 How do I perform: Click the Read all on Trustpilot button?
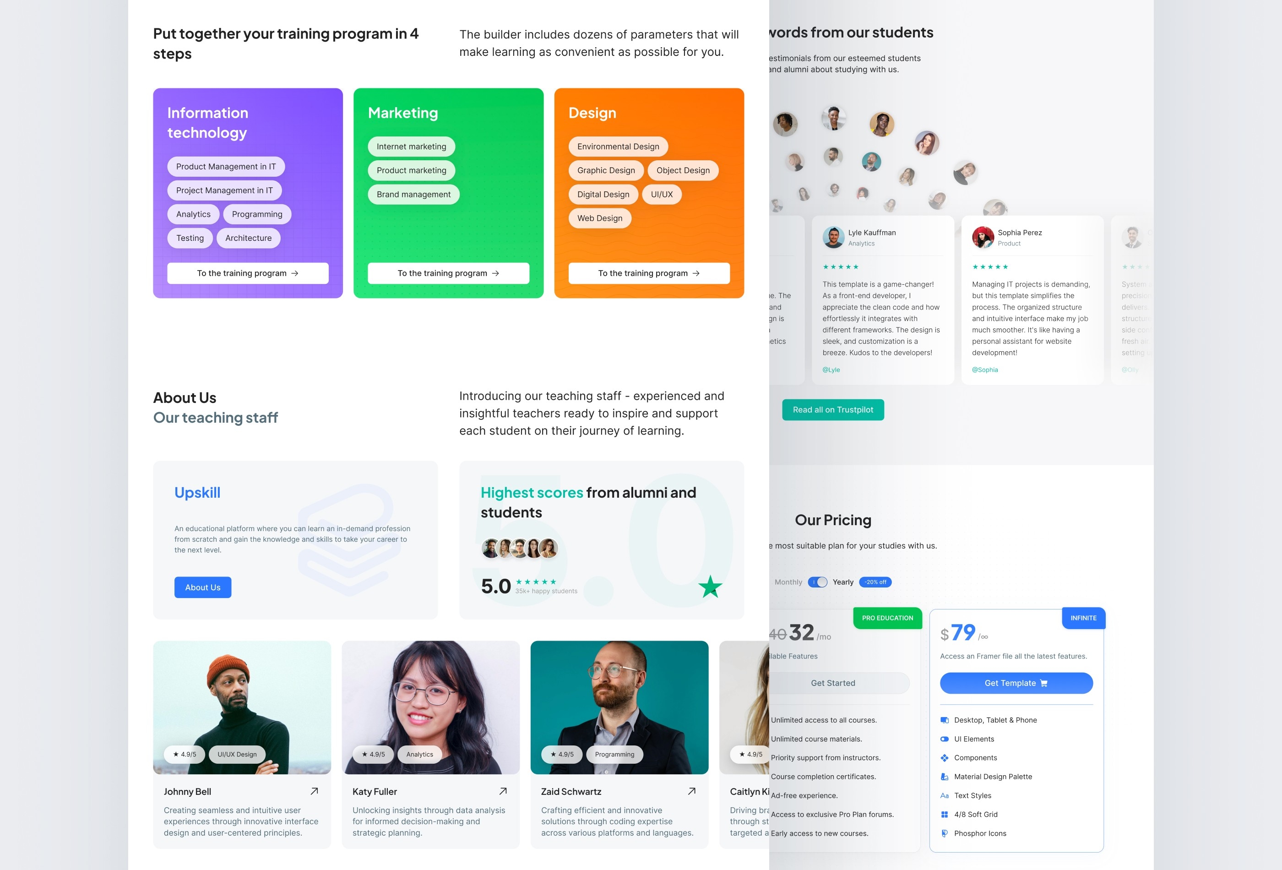point(833,409)
